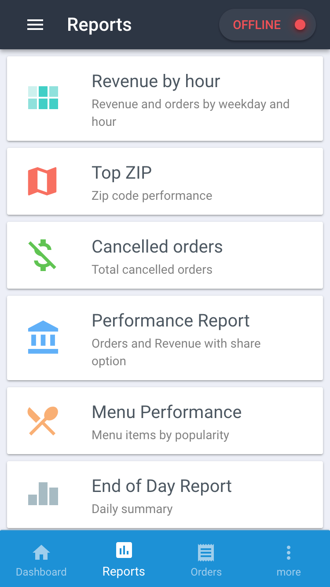This screenshot has height=587, width=330.
Task: Expand the more options menu
Action: (x=289, y=560)
